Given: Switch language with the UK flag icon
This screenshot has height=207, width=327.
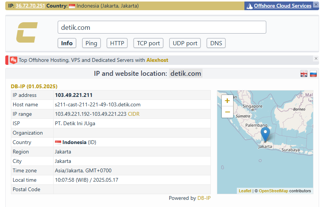Looking at the screenshot, I should point(304,74).
